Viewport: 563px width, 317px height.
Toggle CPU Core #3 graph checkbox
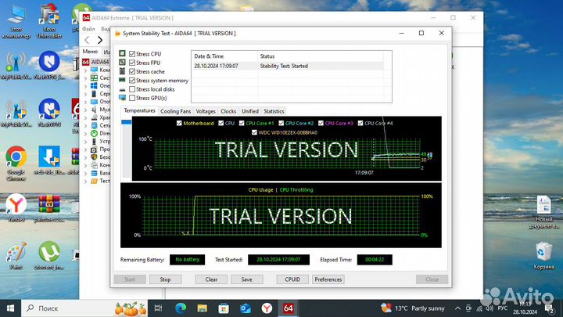(x=321, y=123)
